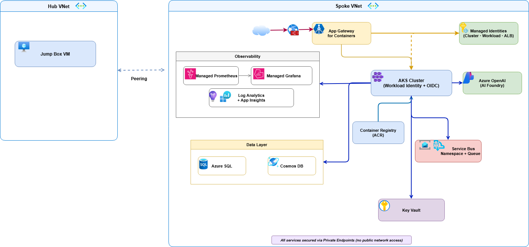
Task: Select the Jump Box VM monitor icon
Action: 24,47
